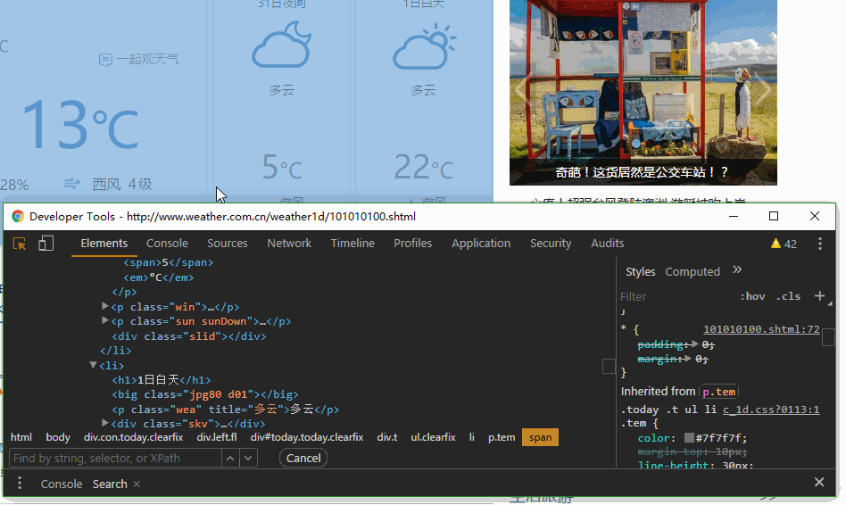This screenshot has width=846, height=505.
Task: Open the Application tab
Action: tap(481, 244)
